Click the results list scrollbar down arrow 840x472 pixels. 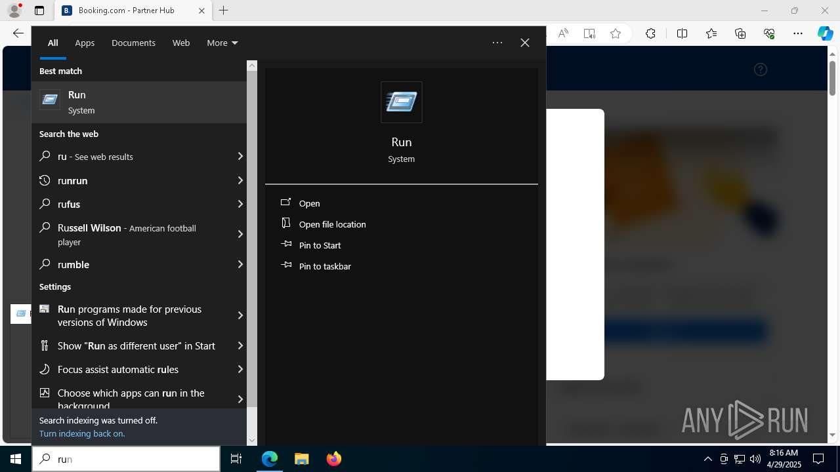click(x=252, y=441)
